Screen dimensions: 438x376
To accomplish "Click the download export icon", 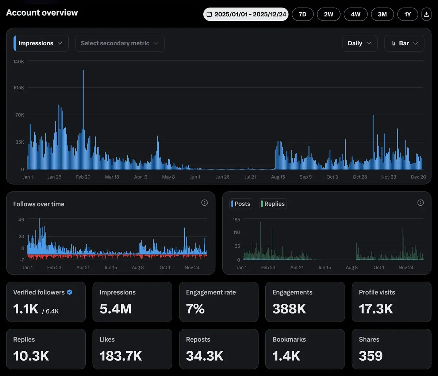I will pyautogui.click(x=426, y=14).
